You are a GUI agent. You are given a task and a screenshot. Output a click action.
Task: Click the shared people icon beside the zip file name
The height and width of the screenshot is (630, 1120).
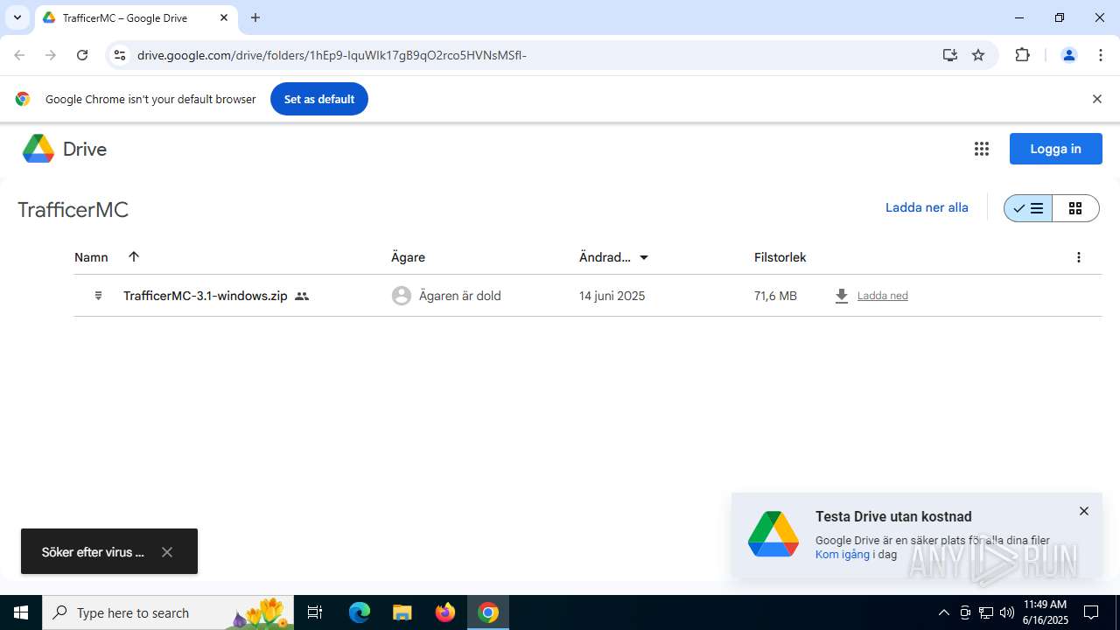[302, 297]
